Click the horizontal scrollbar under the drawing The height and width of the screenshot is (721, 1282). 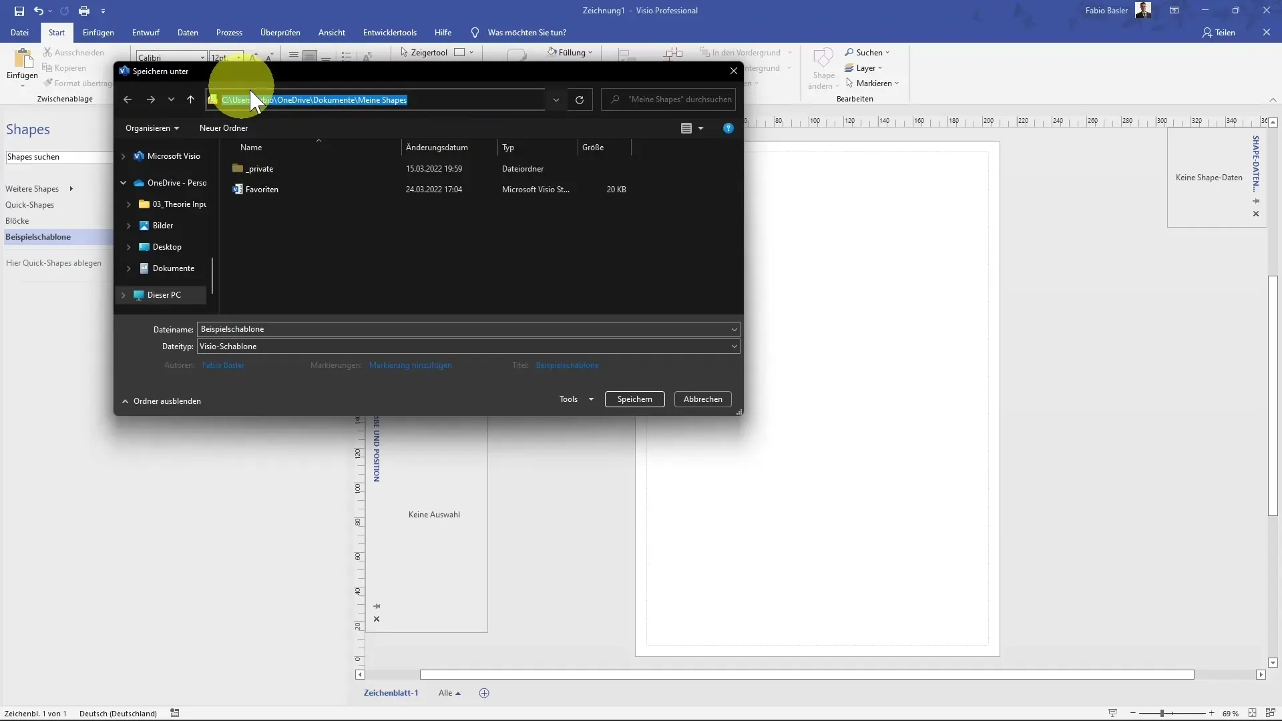pos(807,675)
